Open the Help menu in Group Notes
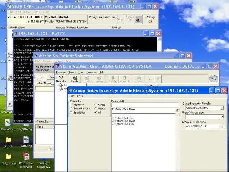This screenshot has width=229, height=172. [80, 96]
